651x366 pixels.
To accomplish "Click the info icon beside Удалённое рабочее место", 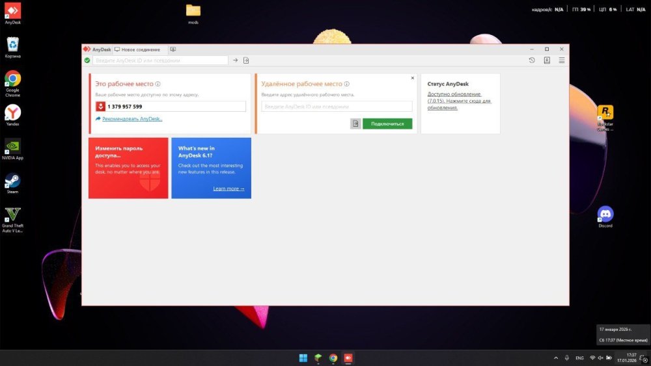I will tap(347, 84).
